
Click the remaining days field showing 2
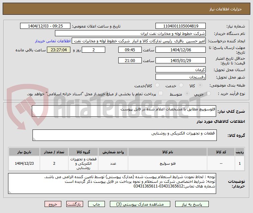pos(93,50)
